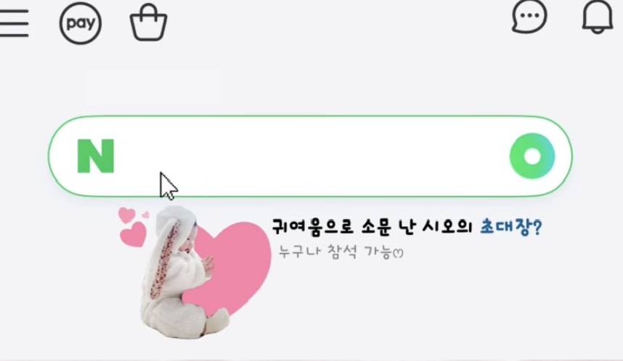Viewport: 623px width, 361px height.
Task: Open the shopping bag icon
Action: click(149, 22)
